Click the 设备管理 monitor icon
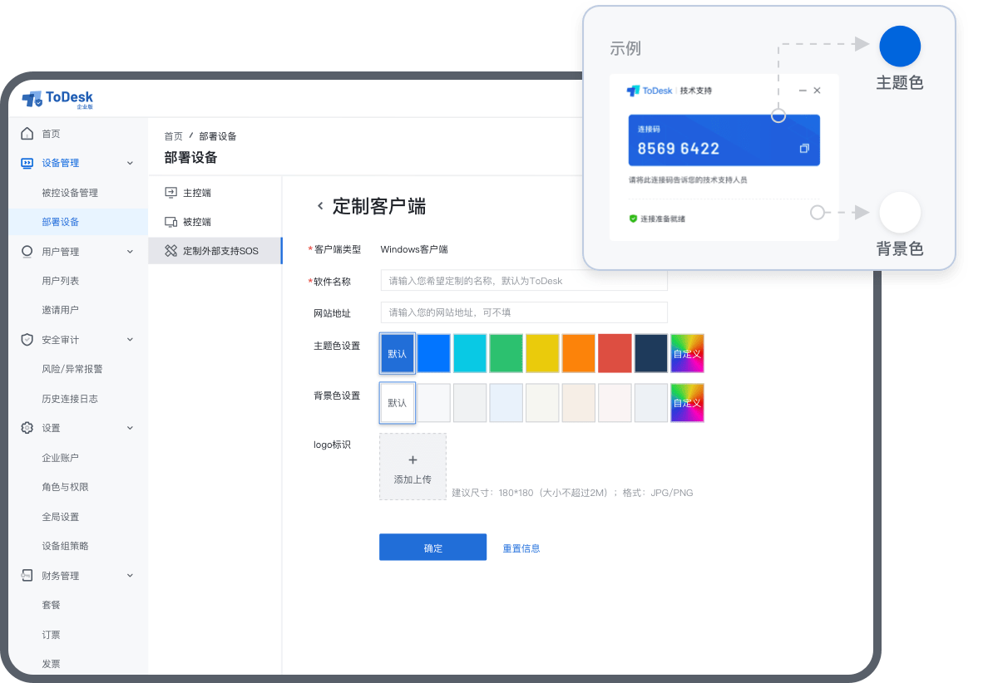998x683 pixels. click(27, 164)
